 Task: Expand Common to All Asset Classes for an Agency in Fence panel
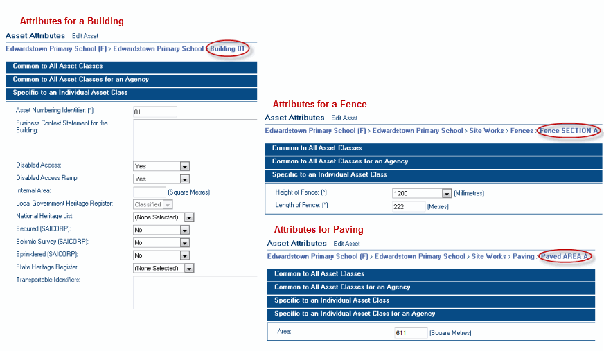(434, 162)
